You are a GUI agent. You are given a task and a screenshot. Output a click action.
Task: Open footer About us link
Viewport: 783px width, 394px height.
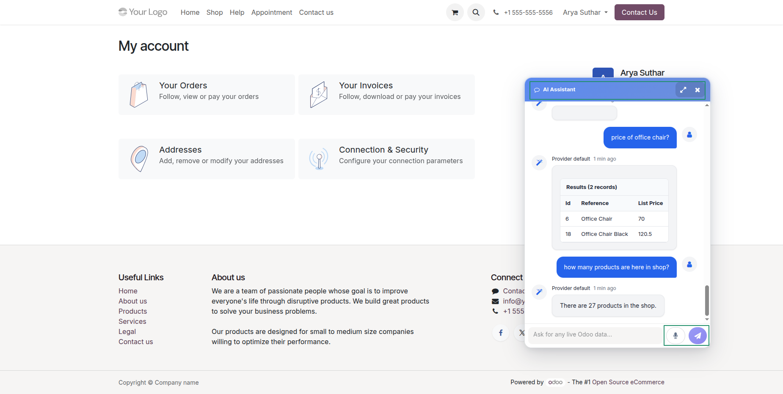(x=132, y=301)
